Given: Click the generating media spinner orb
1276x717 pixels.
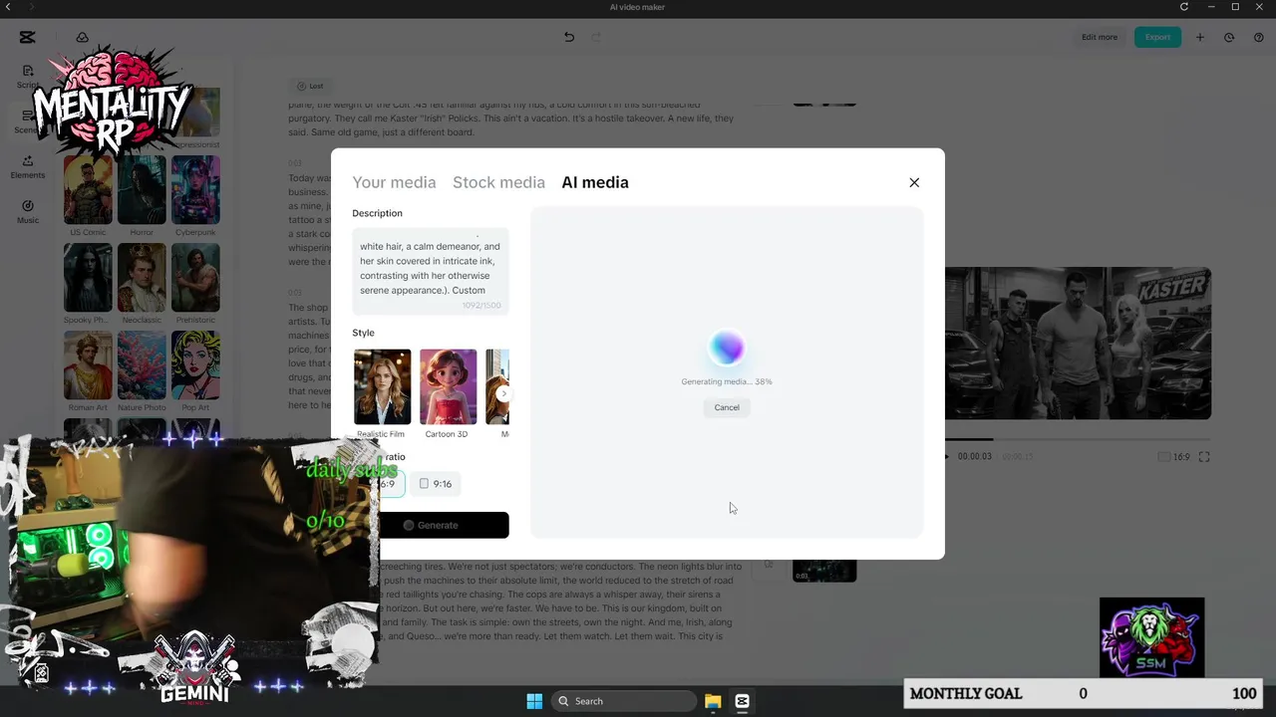Looking at the screenshot, I should (727, 348).
